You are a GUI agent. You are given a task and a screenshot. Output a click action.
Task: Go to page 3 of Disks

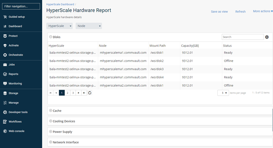(x=73, y=93)
